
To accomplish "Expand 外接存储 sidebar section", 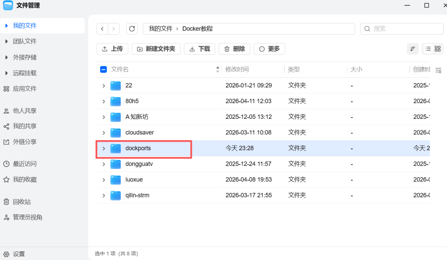I will [24, 57].
